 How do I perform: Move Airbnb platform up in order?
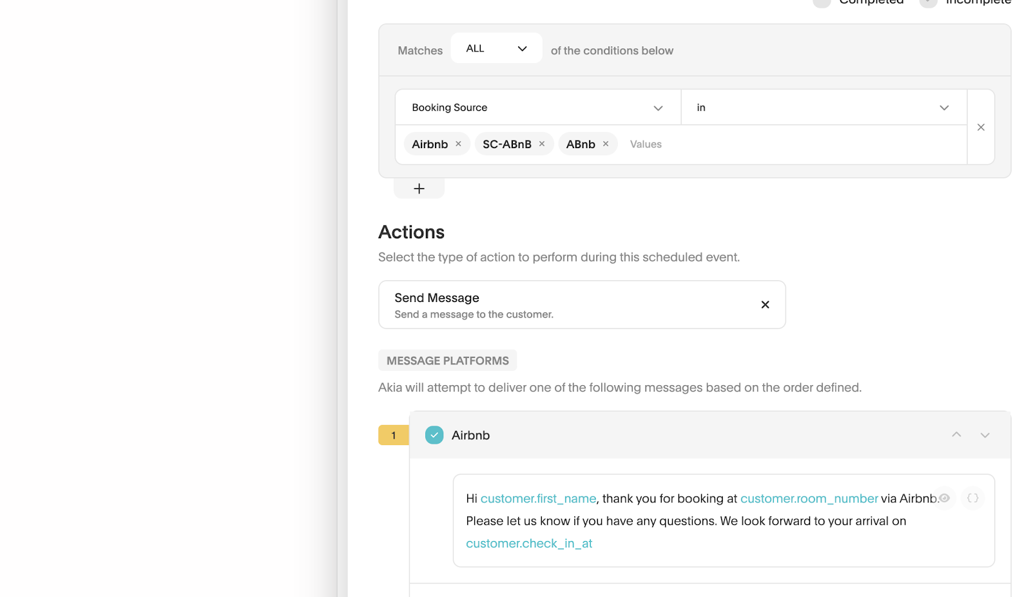pos(956,435)
